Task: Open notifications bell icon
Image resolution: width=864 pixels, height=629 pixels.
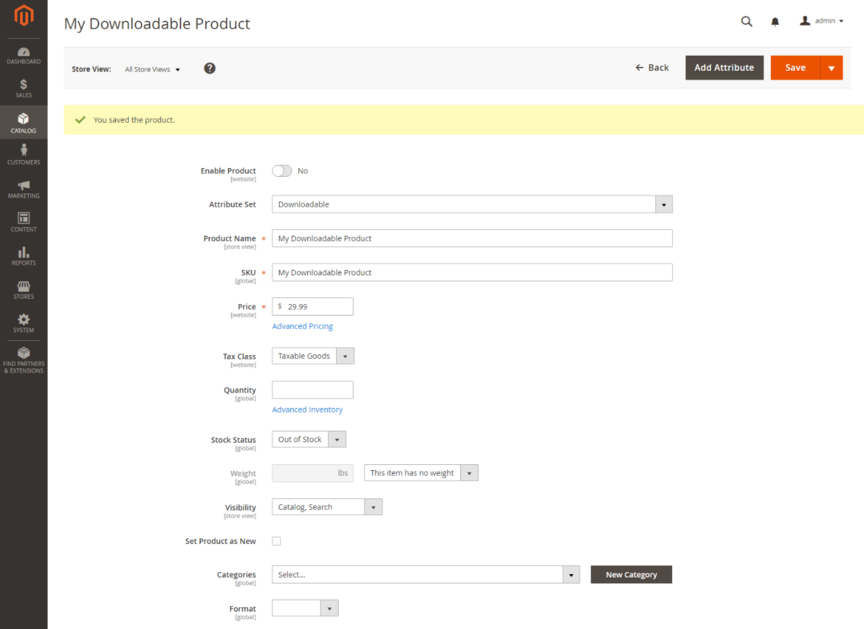Action: pyautogui.click(x=775, y=21)
